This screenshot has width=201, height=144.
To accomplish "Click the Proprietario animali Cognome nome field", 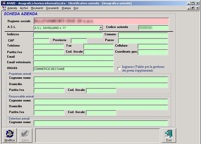I will 101,80.
